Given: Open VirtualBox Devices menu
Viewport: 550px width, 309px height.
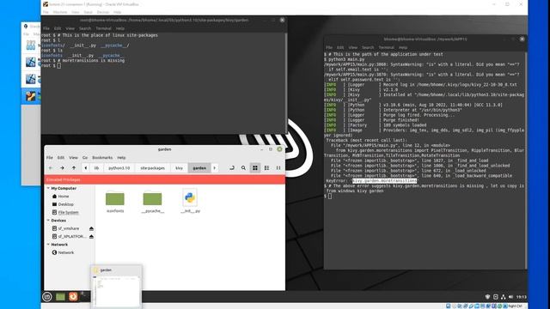Looking at the screenshot, I should [103, 12].
